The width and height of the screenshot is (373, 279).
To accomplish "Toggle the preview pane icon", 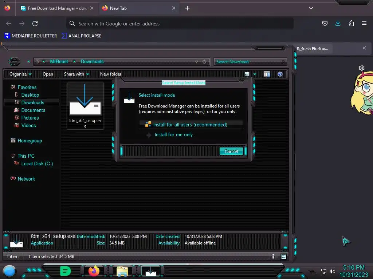I will [267, 74].
